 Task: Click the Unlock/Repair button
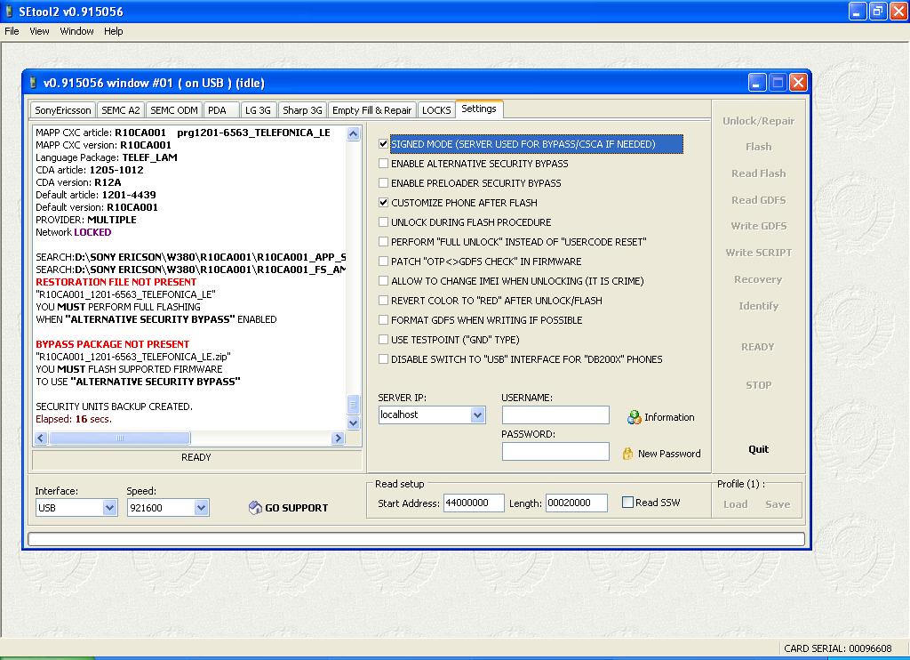tap(759, 121)
